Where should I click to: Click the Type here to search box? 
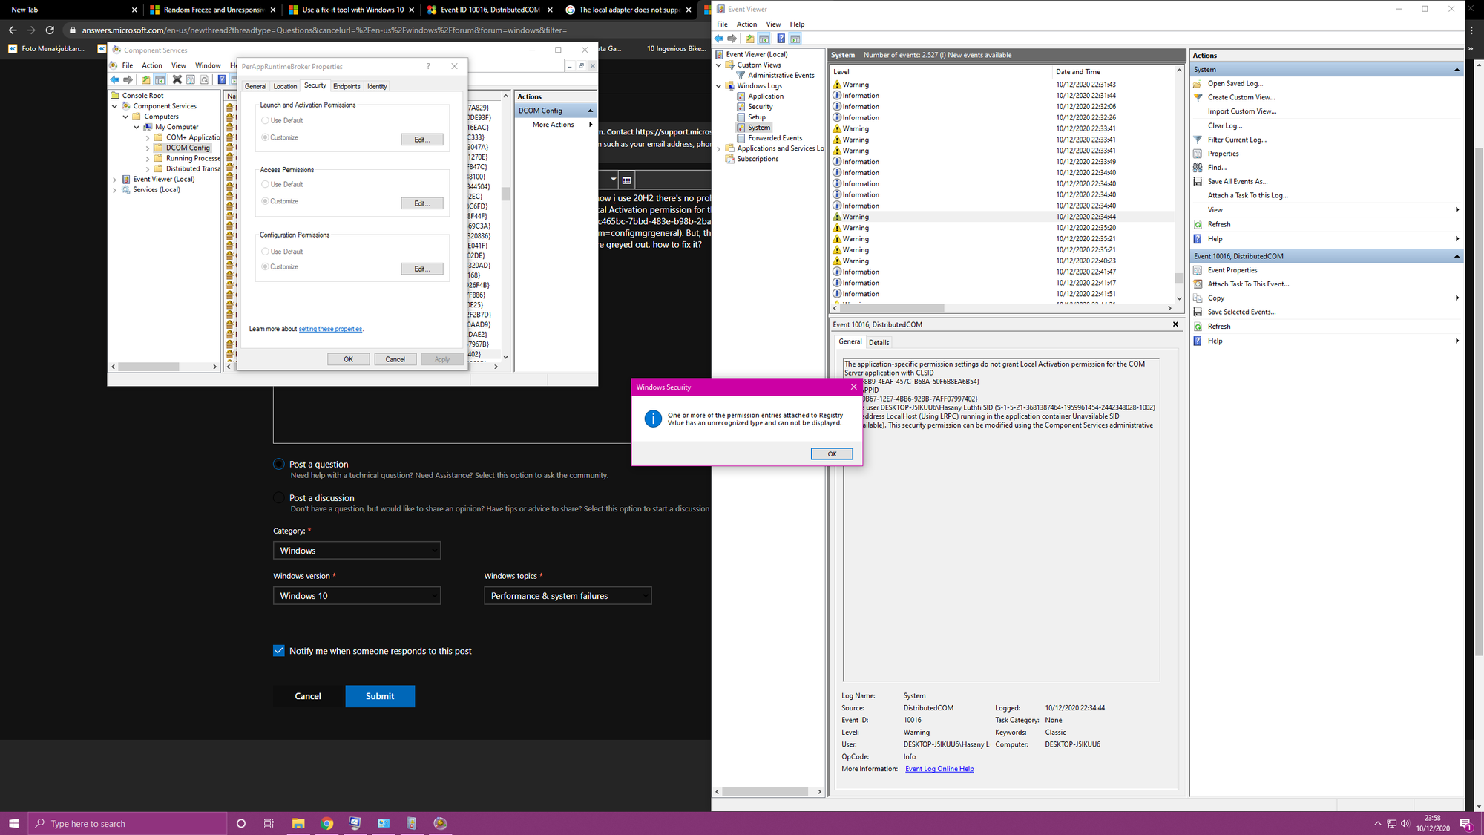(x=127, y=823)
